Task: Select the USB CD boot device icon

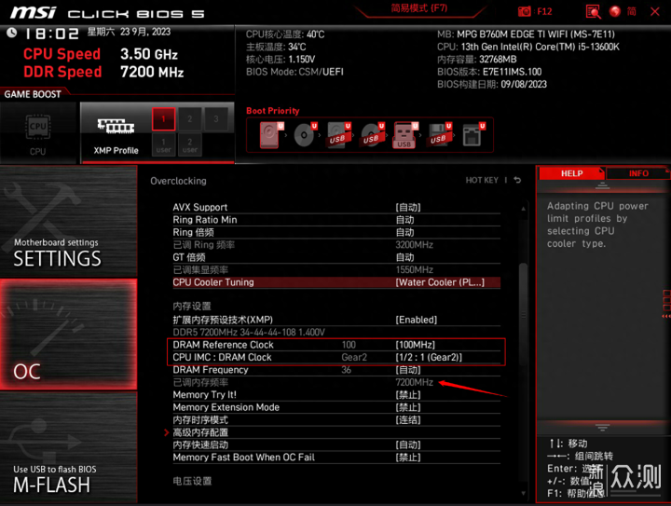Action: [x=372, y=135]
